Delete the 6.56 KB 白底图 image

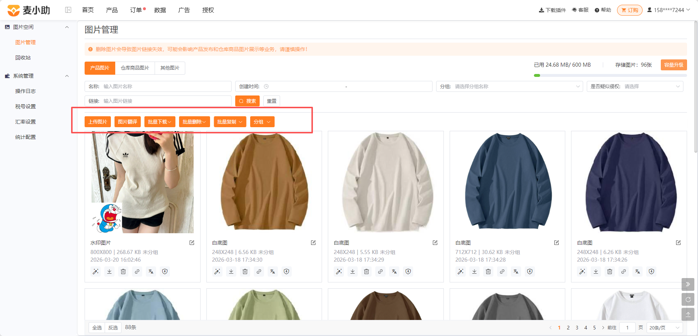click(x=245, y=271)
